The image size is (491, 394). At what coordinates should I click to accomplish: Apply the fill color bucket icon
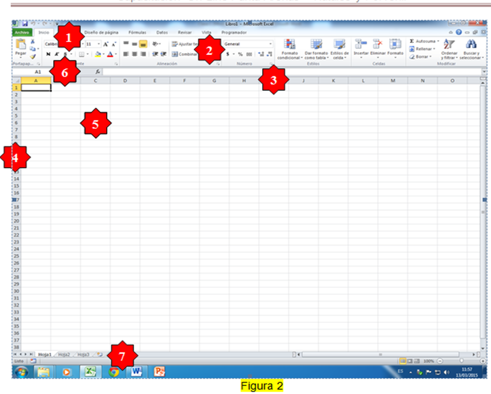(98, 54)
